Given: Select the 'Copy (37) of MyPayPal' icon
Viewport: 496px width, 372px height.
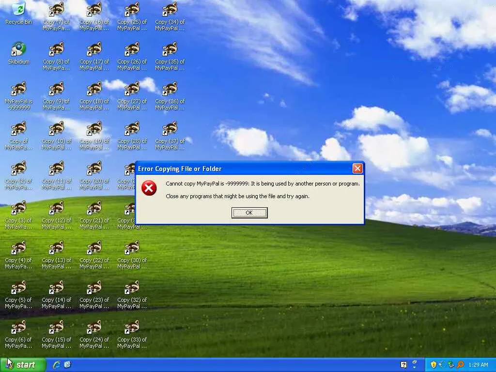Looking at the screenshot, I should click(x=170, y=136).
